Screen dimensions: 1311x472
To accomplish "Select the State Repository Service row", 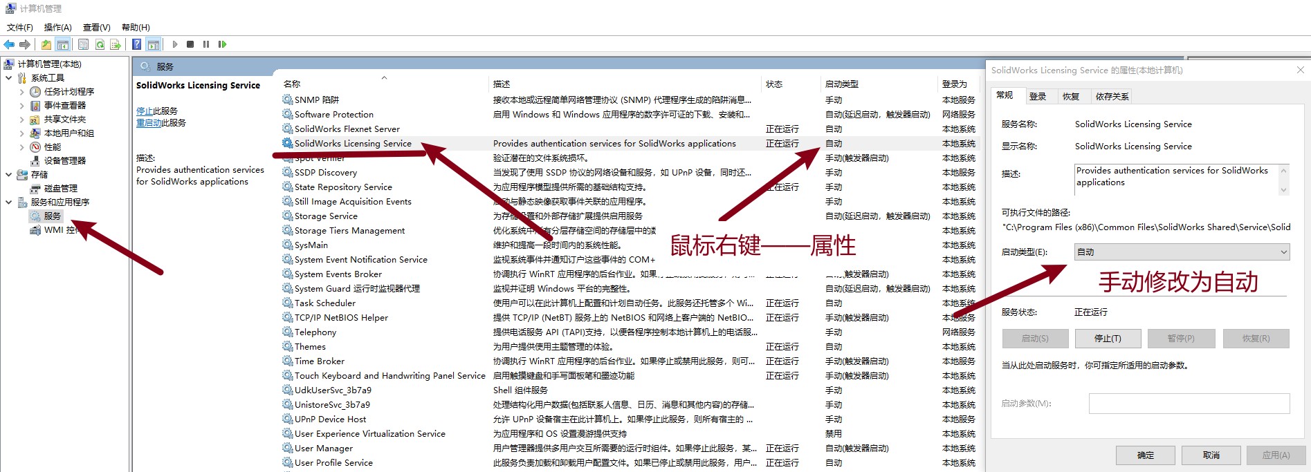I will point(630,187).
